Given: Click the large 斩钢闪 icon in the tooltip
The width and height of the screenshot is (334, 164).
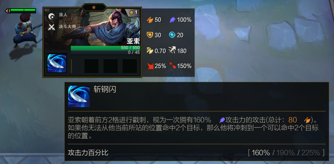Looking at the screenshot, I should [x=79, y=96].
